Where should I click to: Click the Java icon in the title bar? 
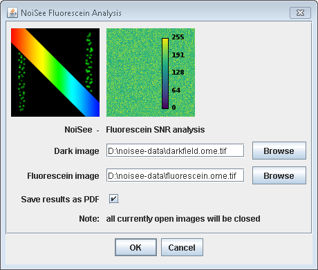pyautogui.click(x=12, y=12)
